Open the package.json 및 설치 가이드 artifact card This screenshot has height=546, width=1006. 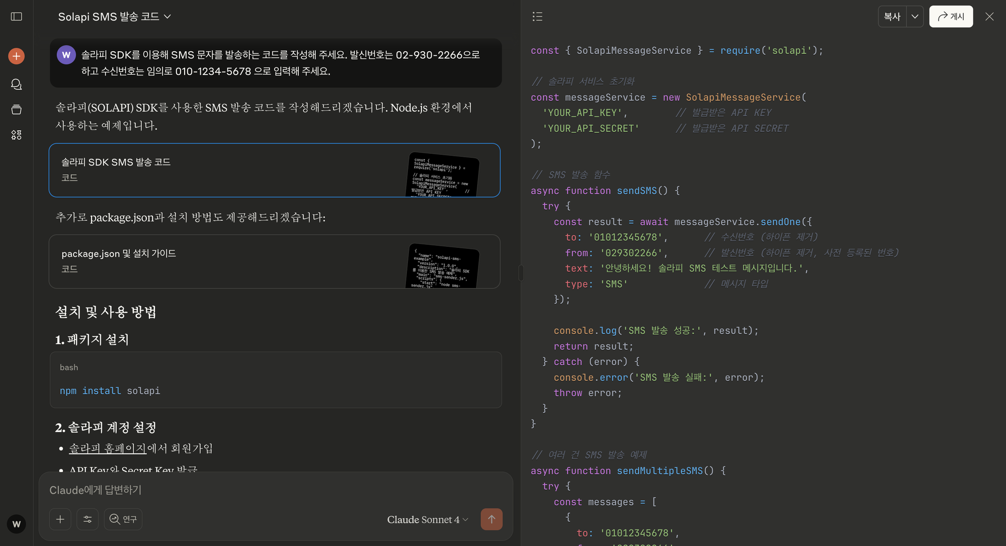coord(275,261)
